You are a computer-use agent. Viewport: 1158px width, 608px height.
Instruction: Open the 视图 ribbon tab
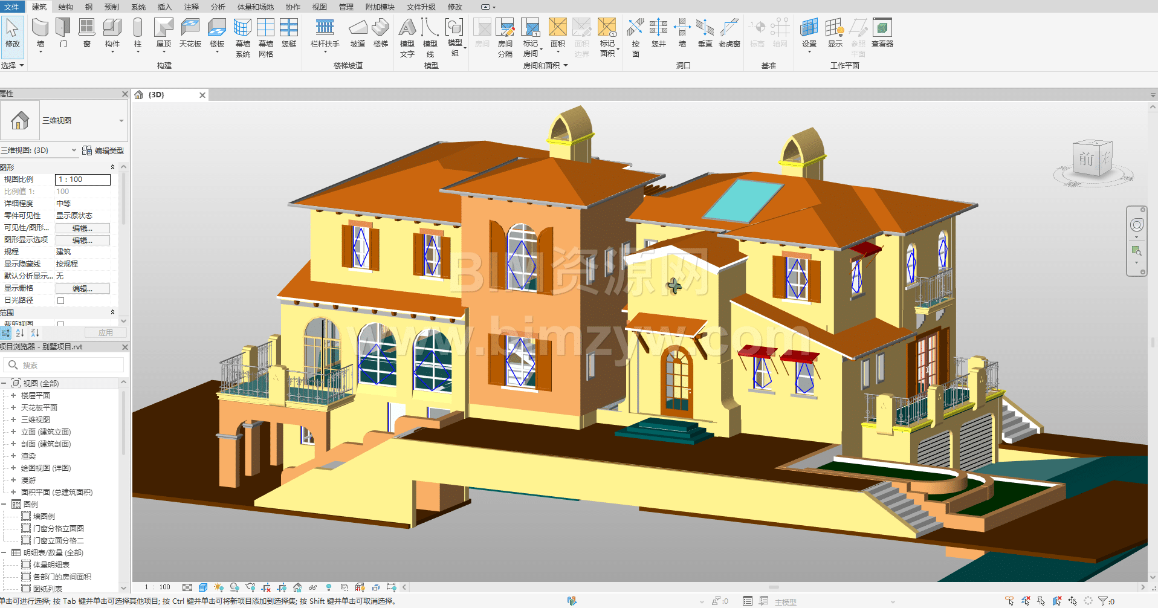(319, 7)
